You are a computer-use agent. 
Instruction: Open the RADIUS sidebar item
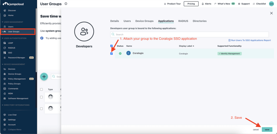(x=11, y=48)
